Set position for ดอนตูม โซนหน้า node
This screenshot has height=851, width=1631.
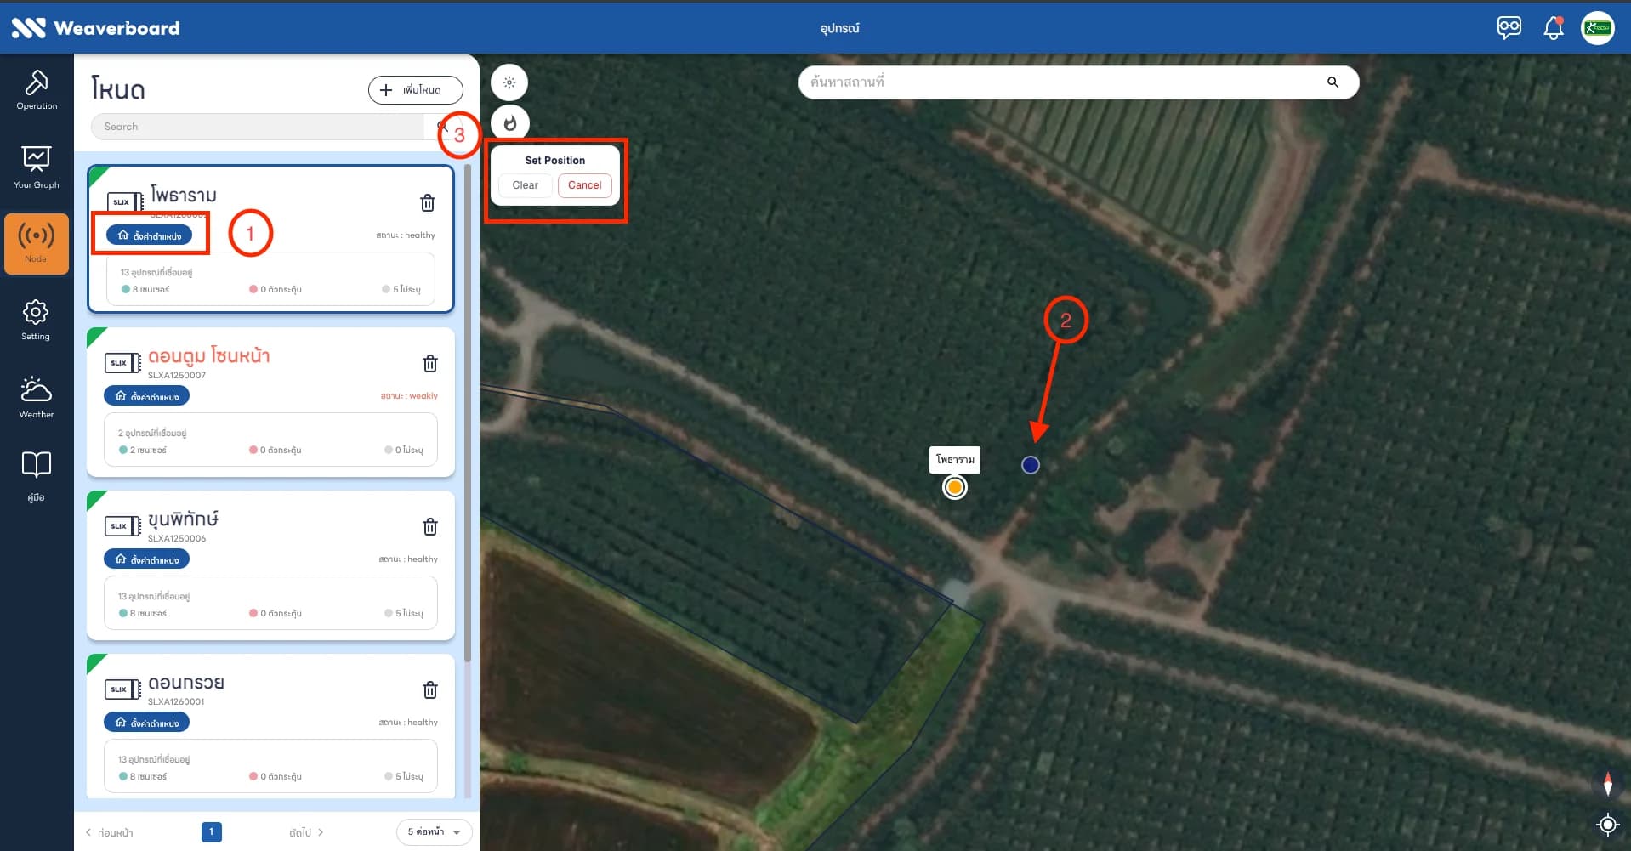[x=146, y=396]
